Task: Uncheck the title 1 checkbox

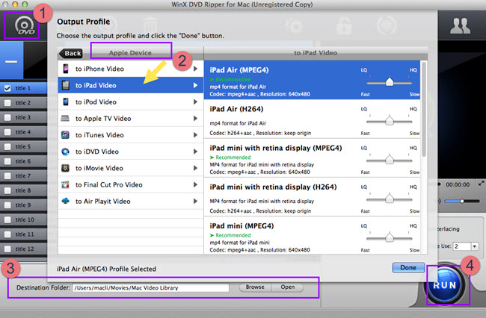Action: tap(7, 89)
